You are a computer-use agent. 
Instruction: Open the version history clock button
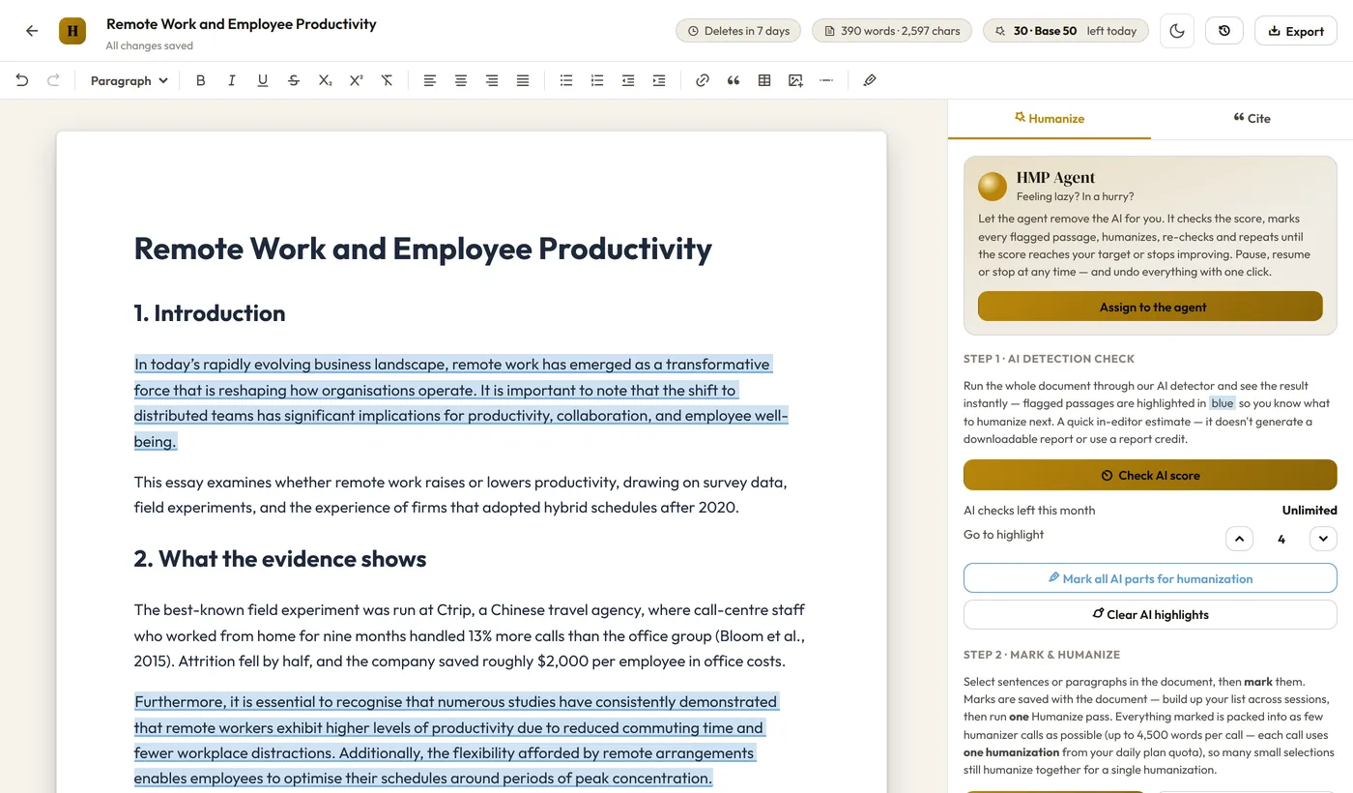click(x=1224, y=31)
